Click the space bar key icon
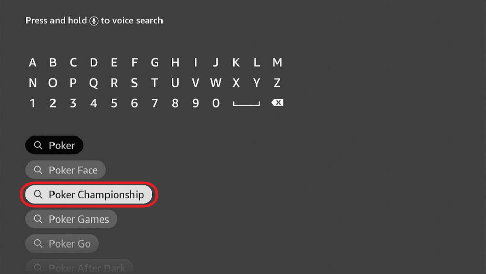Image resolution: width=486 pixels, height=274 pixels. (247, 104)
